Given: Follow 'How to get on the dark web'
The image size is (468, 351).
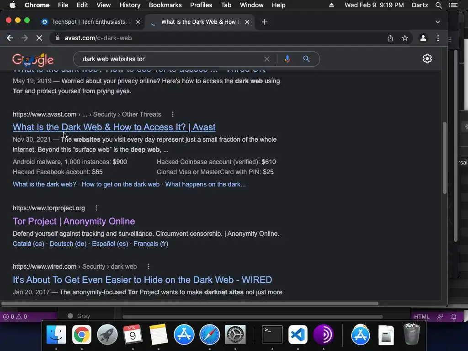Looking at the screenshot, I should [121, 184].
